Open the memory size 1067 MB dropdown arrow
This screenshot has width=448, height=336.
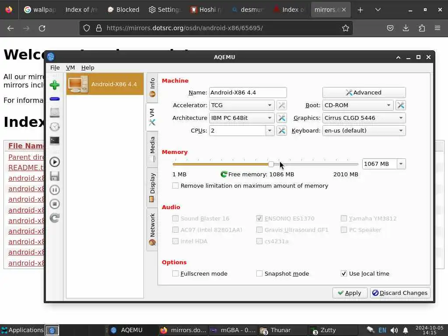click(x=401, y=164)
